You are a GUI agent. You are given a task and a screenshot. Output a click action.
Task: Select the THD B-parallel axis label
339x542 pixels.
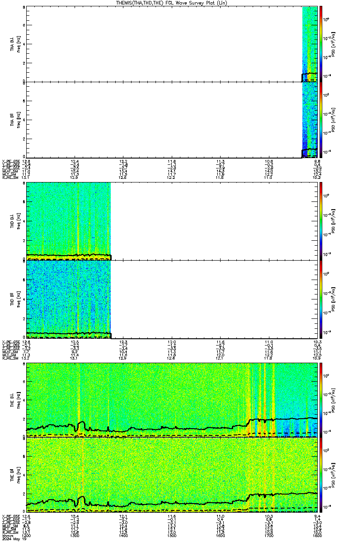[13, 299]
